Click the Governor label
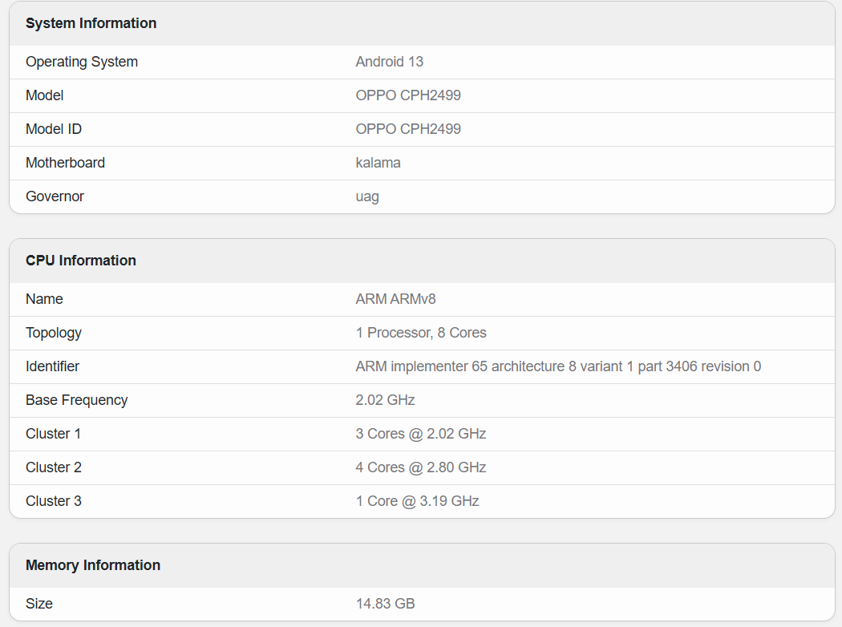 coord(55,196)
